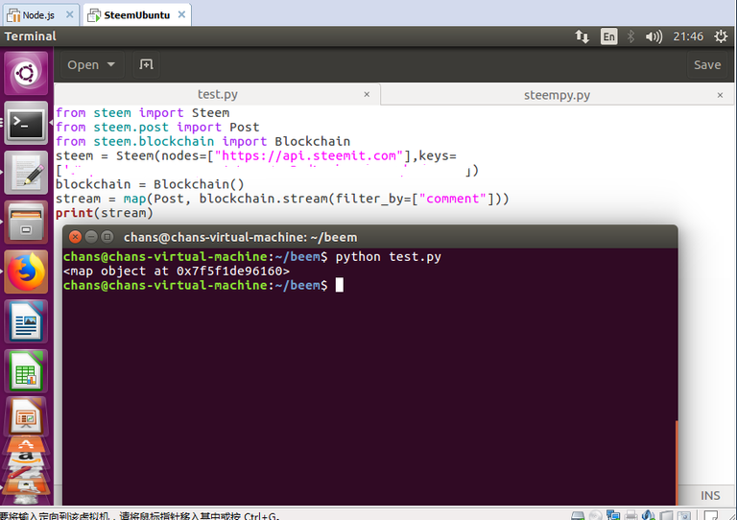
Task: Show the 21:46 clock calendar
Action: [x=688, y=36]
